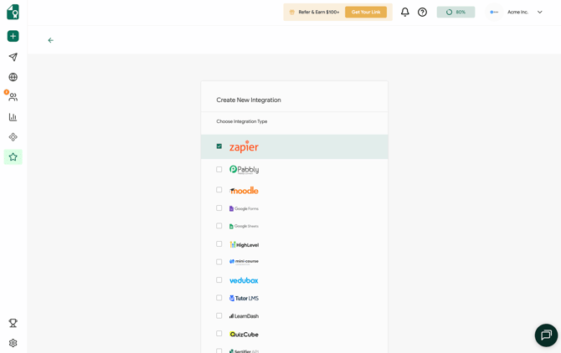Open the trophy icon near the bottom

point(13,323)
